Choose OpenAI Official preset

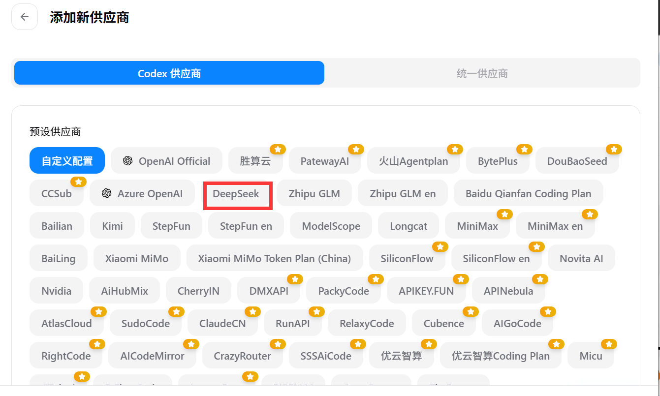coord(166,160)
